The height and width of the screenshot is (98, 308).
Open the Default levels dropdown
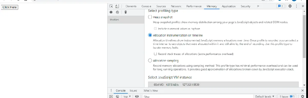[265, 96]
